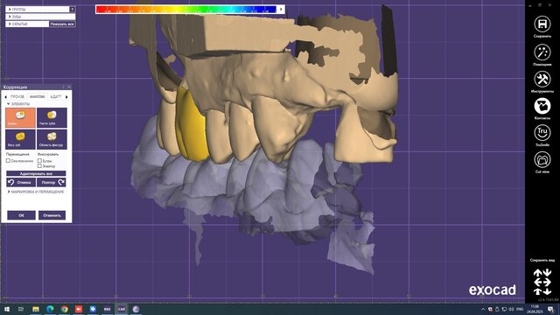Confirm with the OK button
560x315 pixels.
click(21, 215)
